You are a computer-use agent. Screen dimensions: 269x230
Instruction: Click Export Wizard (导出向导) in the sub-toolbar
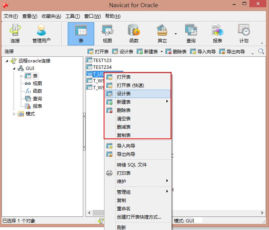point(232,51)
